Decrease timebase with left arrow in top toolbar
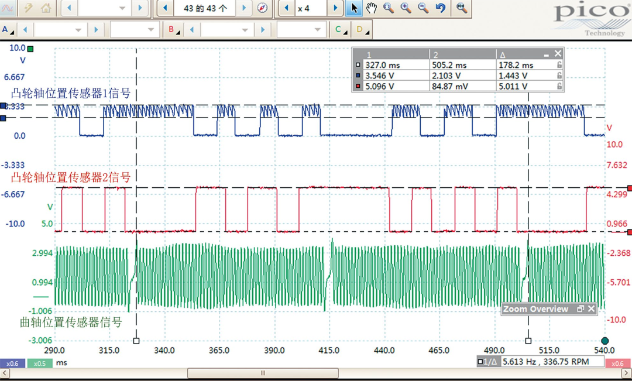The width and height of the screenshot is (632, 381). [x=69, y=8]
